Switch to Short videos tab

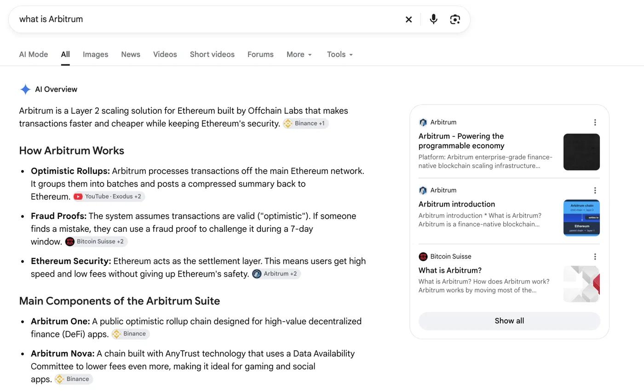click(x=212, y=54)
